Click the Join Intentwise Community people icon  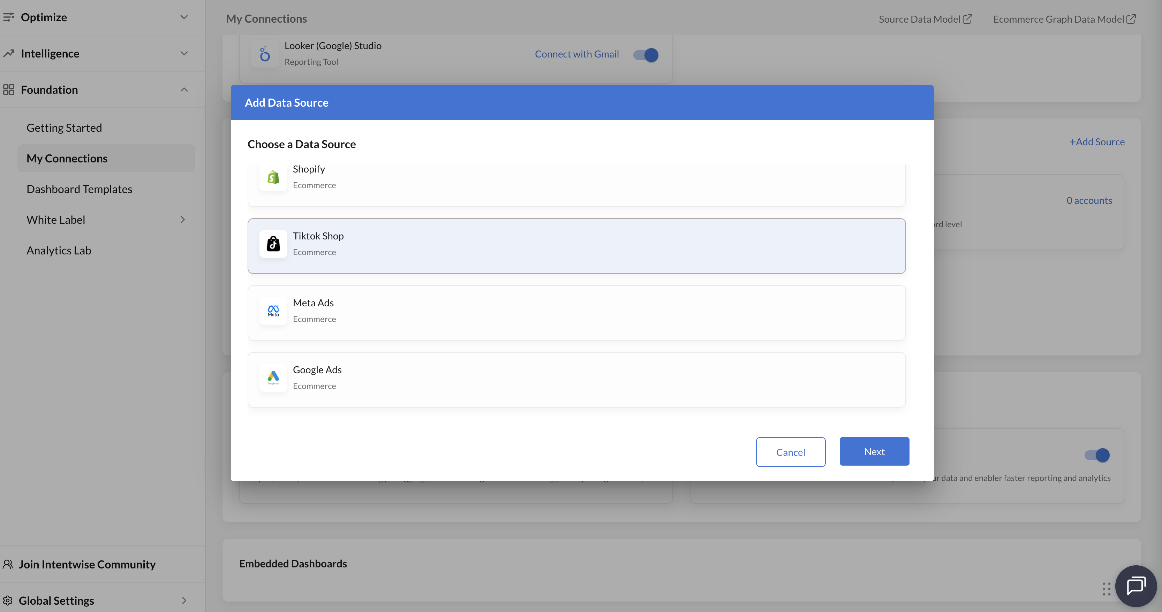8,564
